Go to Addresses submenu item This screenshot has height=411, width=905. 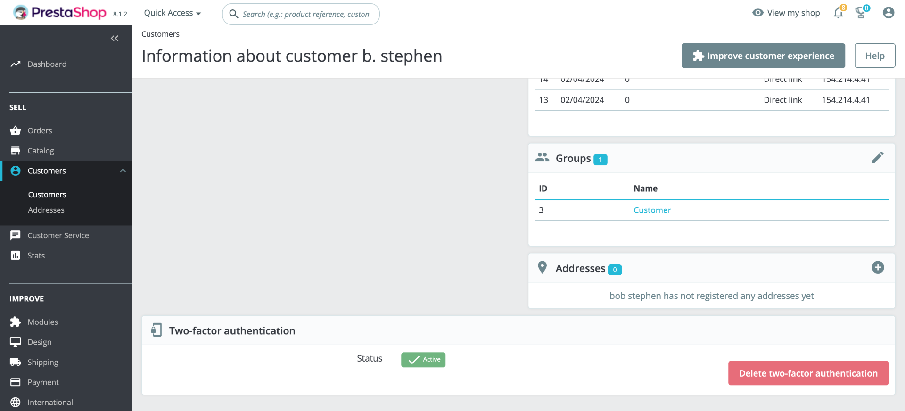click(46, 210)
